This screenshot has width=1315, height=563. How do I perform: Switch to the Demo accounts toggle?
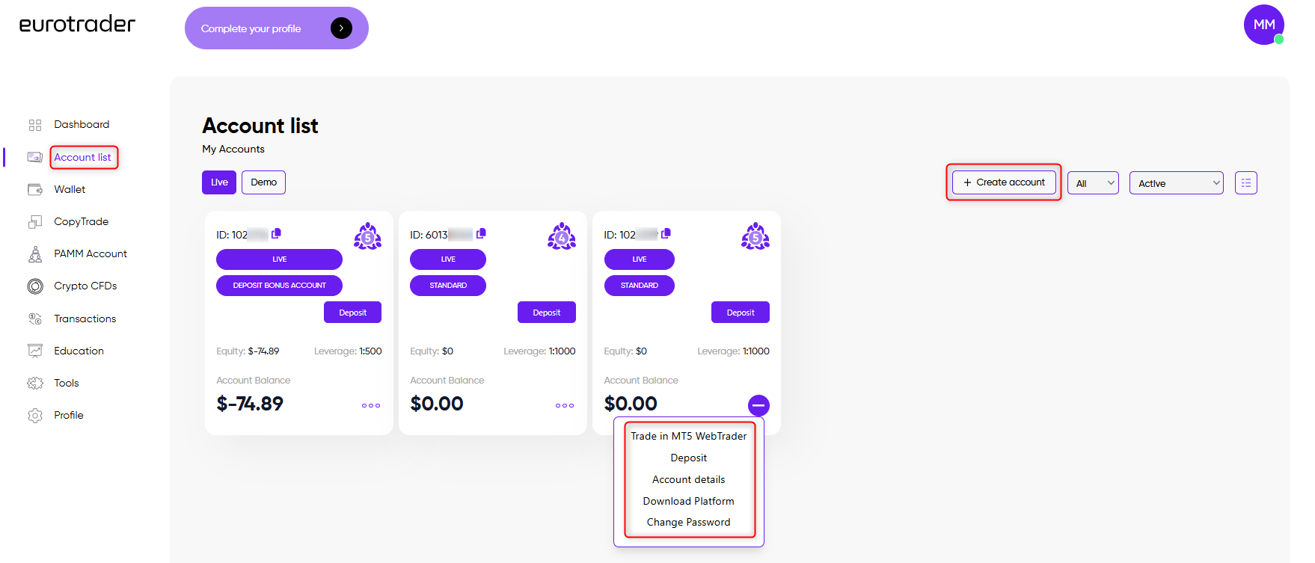point(263,182)
